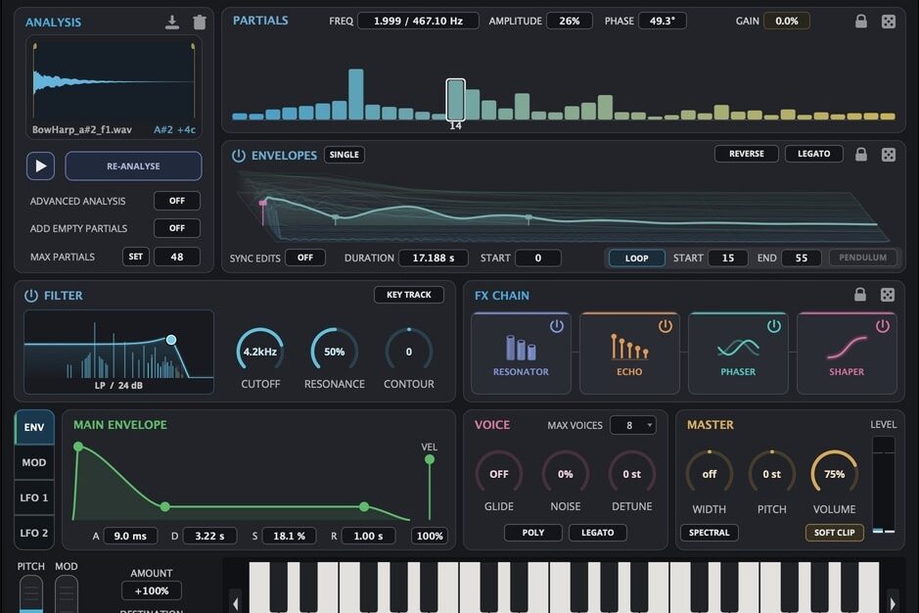
Task: Click the PENDULUM button
Action: (862, 258)
